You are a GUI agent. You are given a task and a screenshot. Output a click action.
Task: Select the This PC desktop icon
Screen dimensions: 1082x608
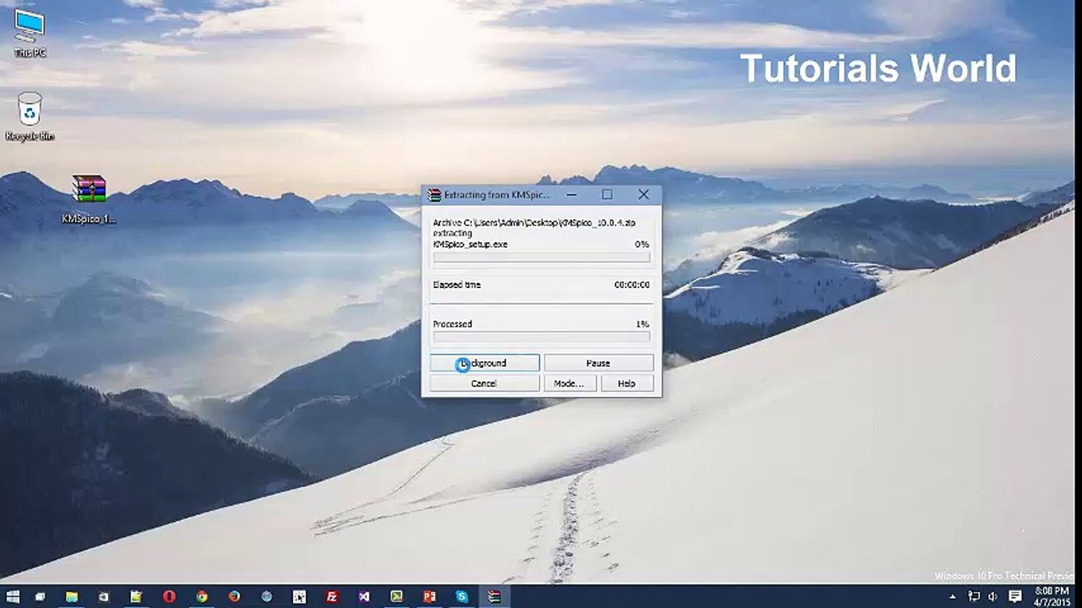[30, 32]
